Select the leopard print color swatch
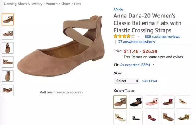The width and height of the screenshot is (196, 125). coord(183,118)
